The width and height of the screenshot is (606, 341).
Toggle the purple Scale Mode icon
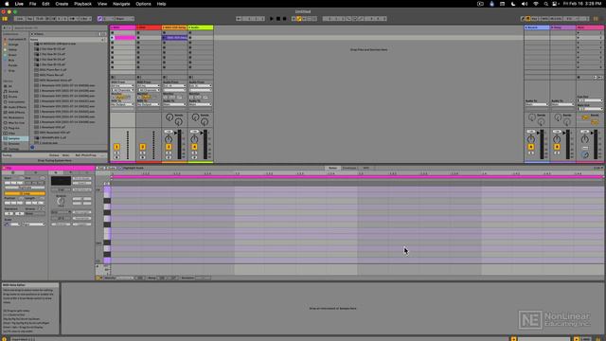point(100,19)
